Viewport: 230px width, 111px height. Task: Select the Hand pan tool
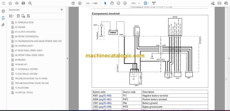pyautogui.click(x=112, y=3)
